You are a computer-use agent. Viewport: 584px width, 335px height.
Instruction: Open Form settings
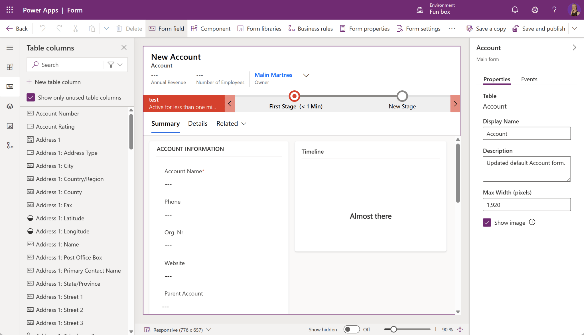[418, 29]
